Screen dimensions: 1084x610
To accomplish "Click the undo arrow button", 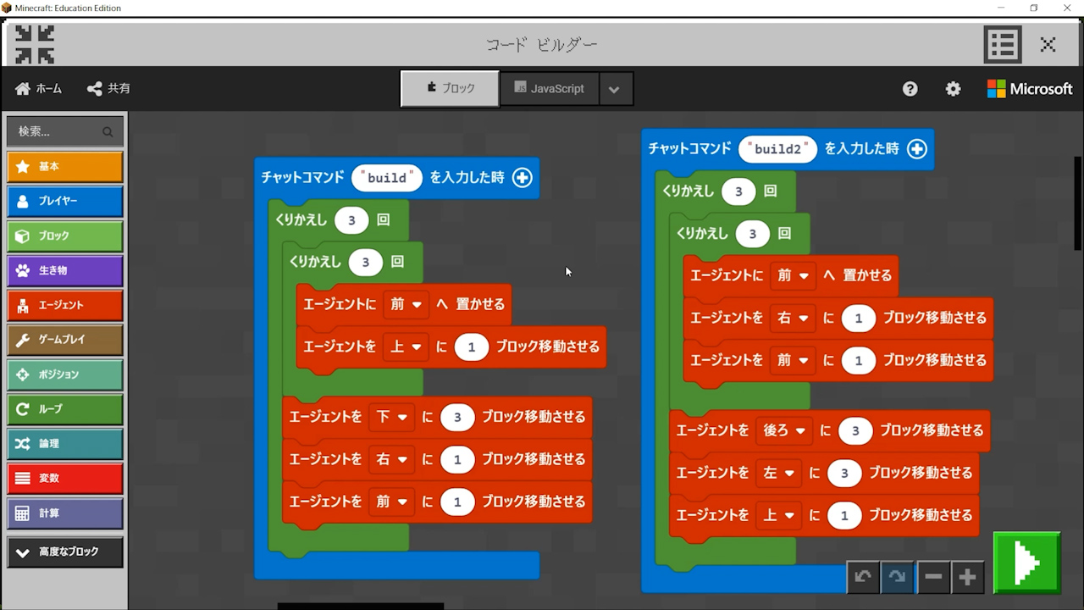I will [863, 577].
